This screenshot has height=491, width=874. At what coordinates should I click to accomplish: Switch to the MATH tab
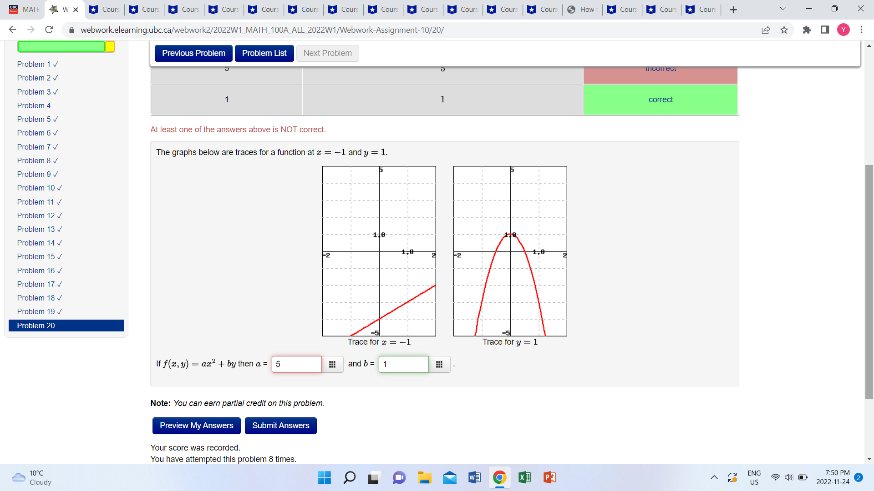coord(25,9)
